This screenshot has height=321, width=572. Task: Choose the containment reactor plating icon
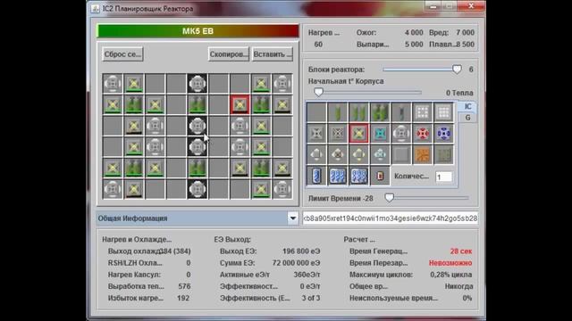click(x=443, y=154)
